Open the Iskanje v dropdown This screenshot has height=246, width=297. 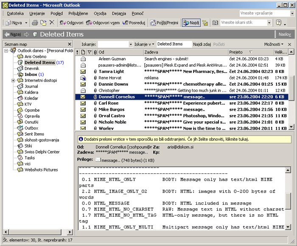point(144,44)
